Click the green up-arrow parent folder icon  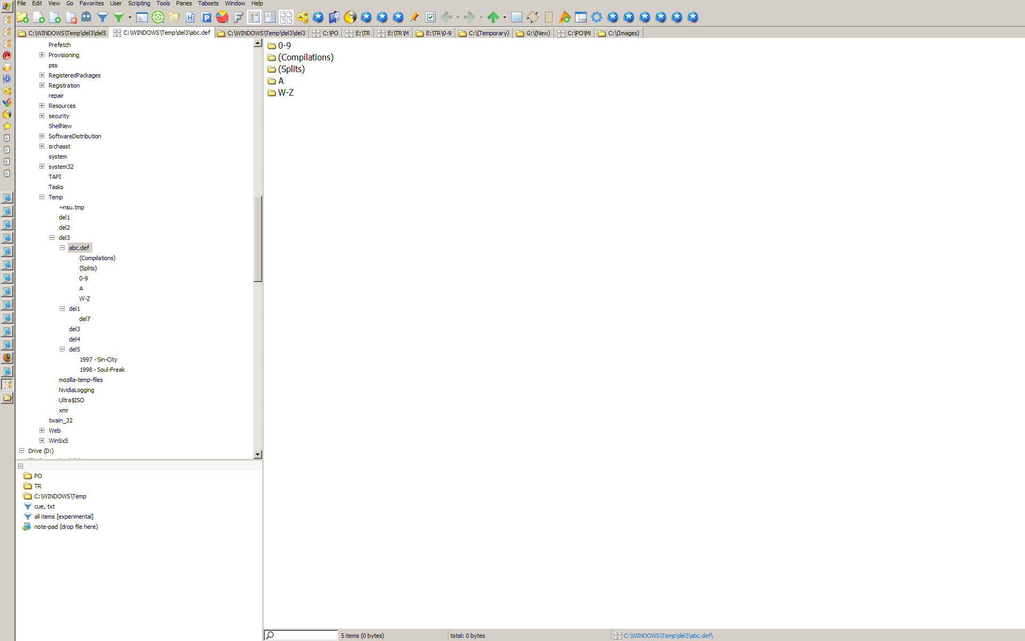point(493,18)
